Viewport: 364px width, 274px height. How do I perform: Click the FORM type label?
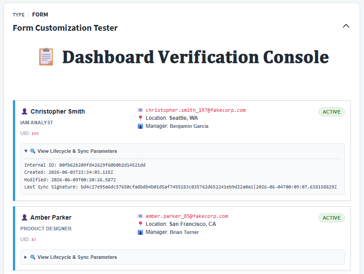(x=40, y=15)
